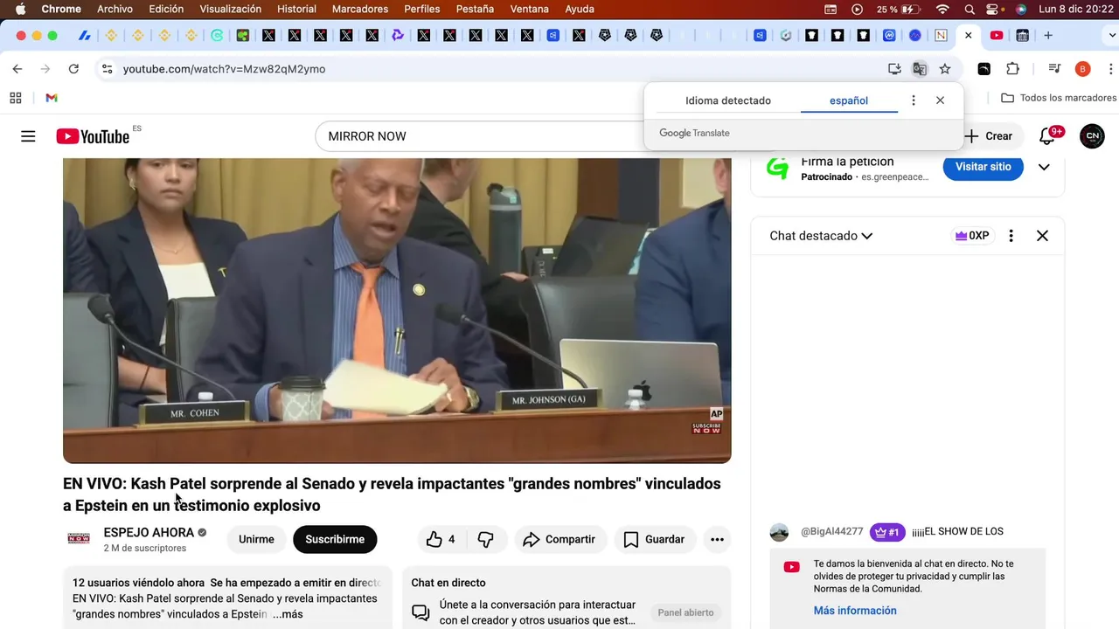Go back to the previous page
1119x629 pixels.
pyautogui.click(x=17, y=69)
